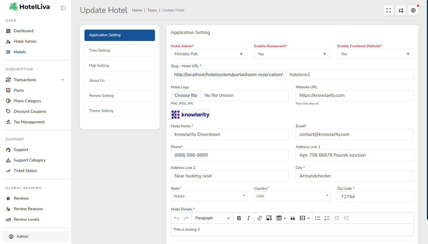This screenshot has height=244, width=428.
Task: Undo last edit in editor
Action: coord(176,218)
